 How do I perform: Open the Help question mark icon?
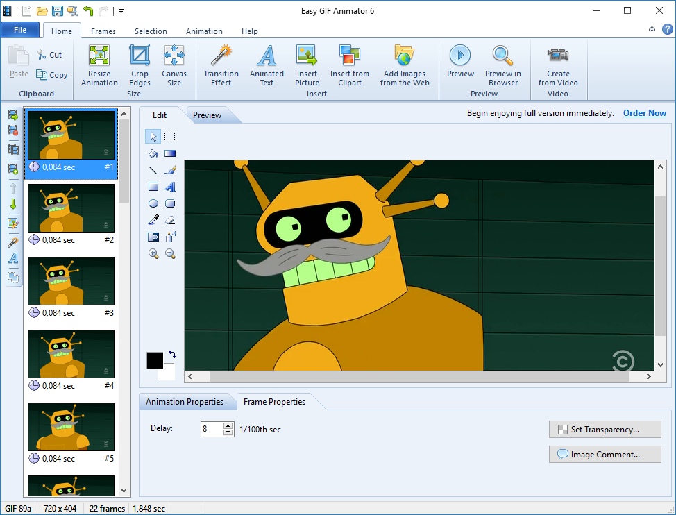point(668,29)
